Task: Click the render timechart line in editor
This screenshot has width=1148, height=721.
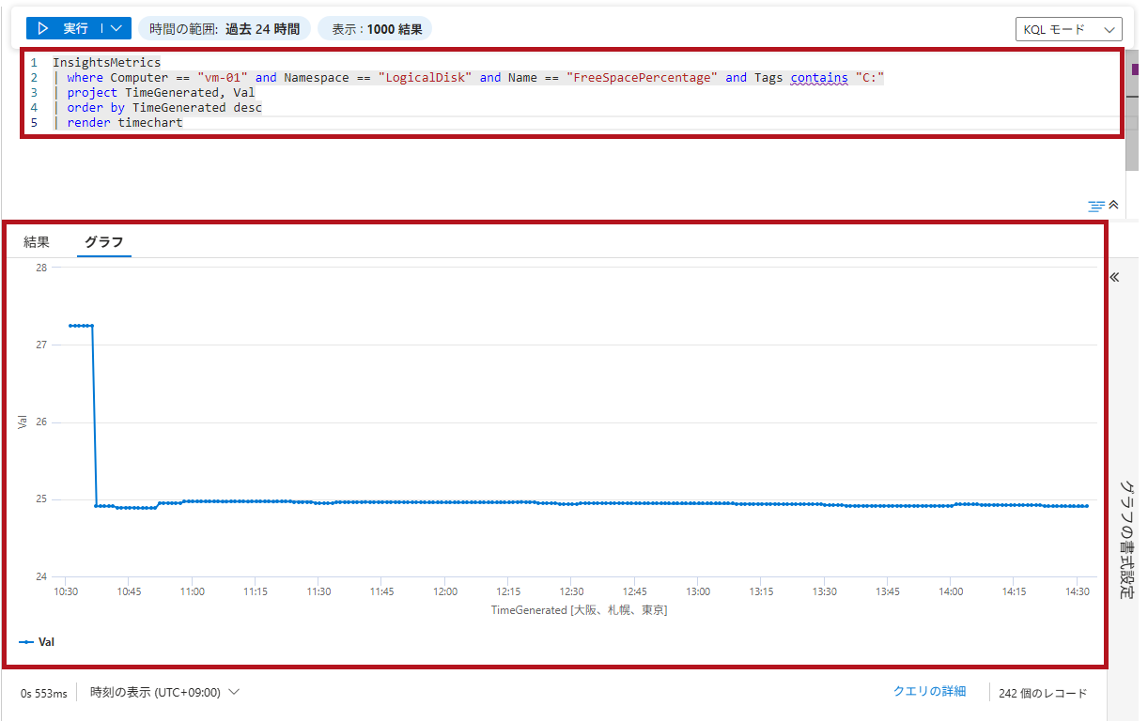Action: [x=124, y=123]
